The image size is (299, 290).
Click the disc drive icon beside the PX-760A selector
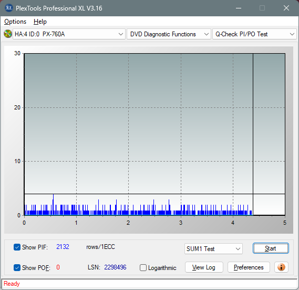coord(8,34)
